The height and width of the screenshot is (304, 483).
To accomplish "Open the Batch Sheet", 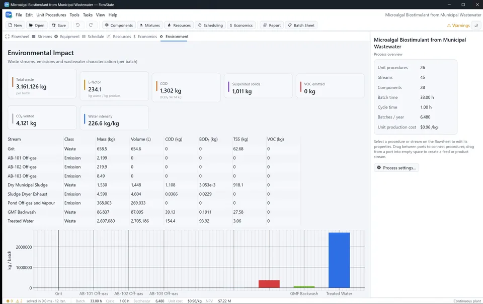I will [301, 25].
